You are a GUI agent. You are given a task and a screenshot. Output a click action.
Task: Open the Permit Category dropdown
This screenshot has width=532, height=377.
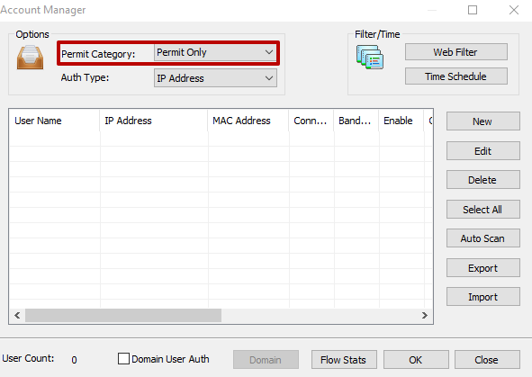click(215, 52)
